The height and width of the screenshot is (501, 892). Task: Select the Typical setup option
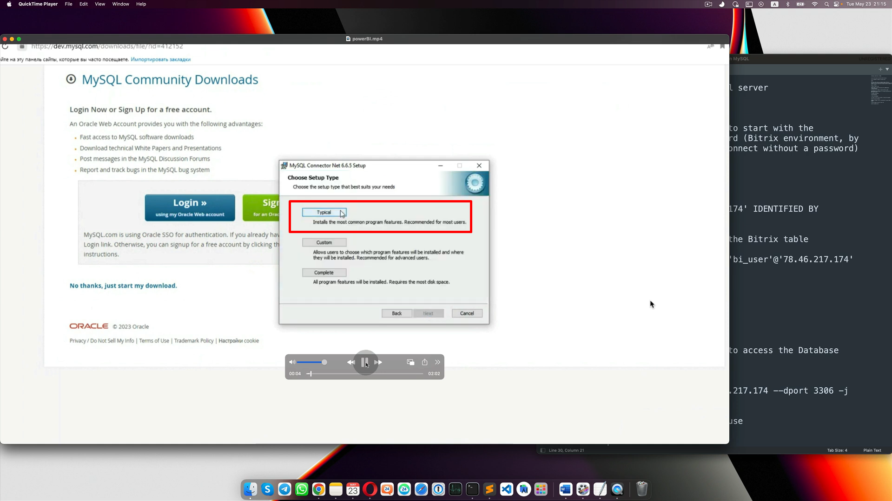pyautogui.click(x=324, y=212)
